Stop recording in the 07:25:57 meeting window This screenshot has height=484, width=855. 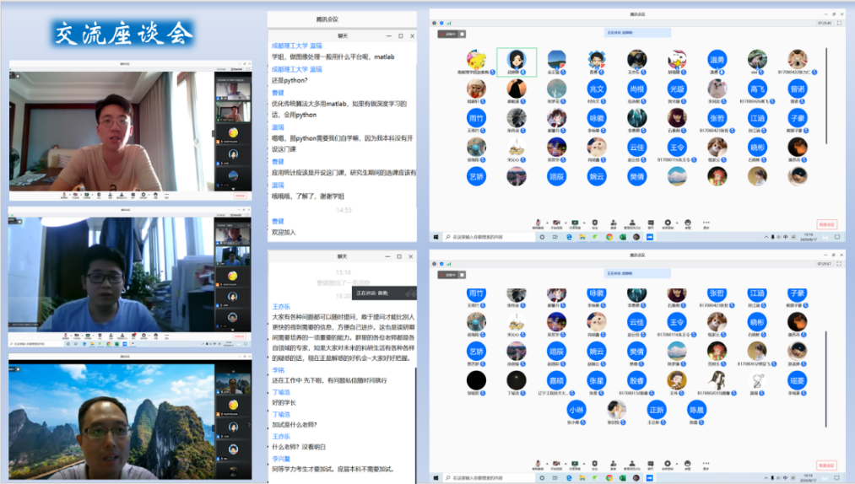point(669,464)
